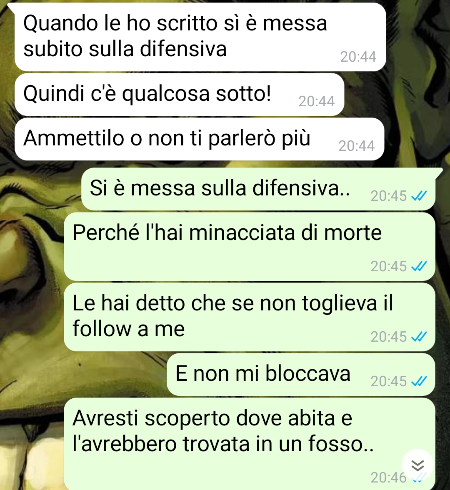This screenshot has width=450, height=490.
Task: Tap the scroll-to-bottom double chevron button
Action: 417,466
